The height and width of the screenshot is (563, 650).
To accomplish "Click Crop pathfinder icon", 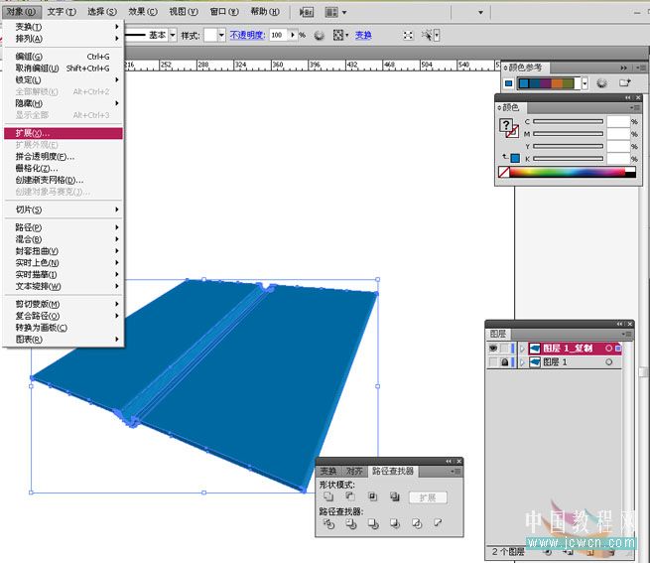I will (x=395, y=524).
